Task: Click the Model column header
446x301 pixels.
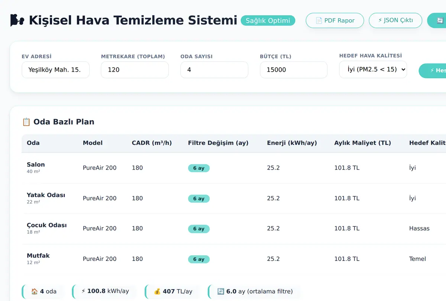Action: tap(93, 143)
